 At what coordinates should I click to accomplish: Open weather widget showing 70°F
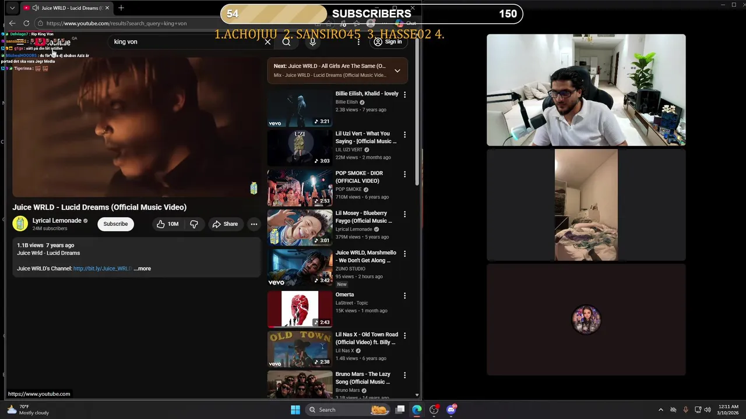point(28,410)
